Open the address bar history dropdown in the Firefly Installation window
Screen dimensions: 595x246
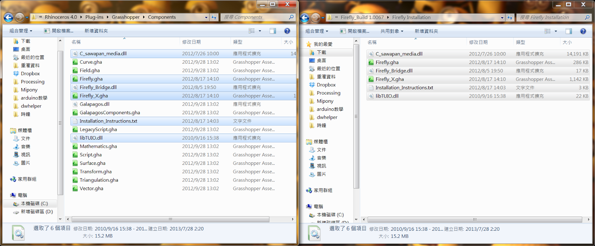tap(502, 17)
